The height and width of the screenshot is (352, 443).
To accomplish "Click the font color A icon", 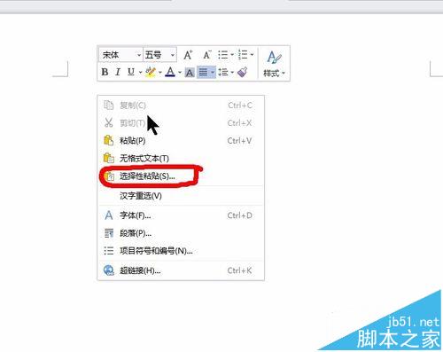I will coord(170,72).
